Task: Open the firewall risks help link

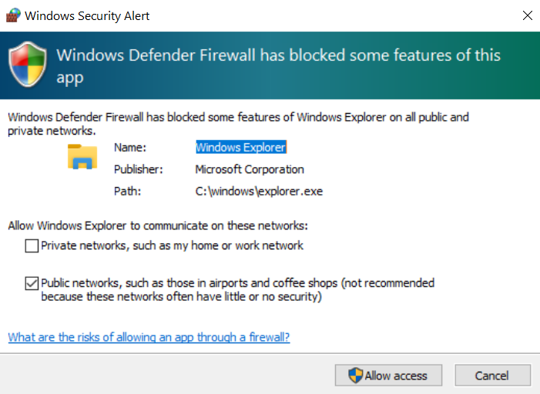Action: coord(149,337)
